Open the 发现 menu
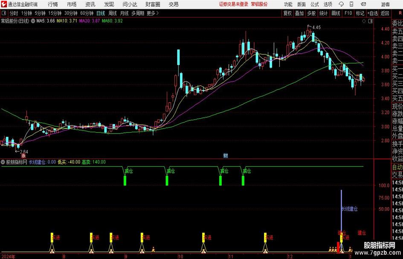Viewport: 403px width, 259px height. 109,4
